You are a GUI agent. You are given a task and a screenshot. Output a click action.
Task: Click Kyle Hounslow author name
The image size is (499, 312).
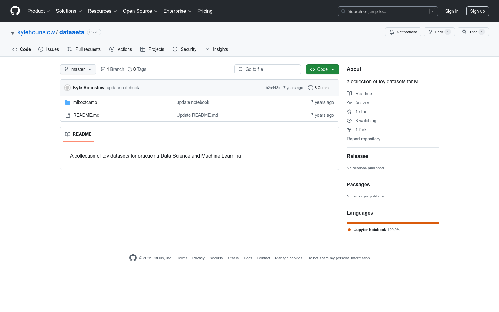pyautogui.click(x=89, y=88)
